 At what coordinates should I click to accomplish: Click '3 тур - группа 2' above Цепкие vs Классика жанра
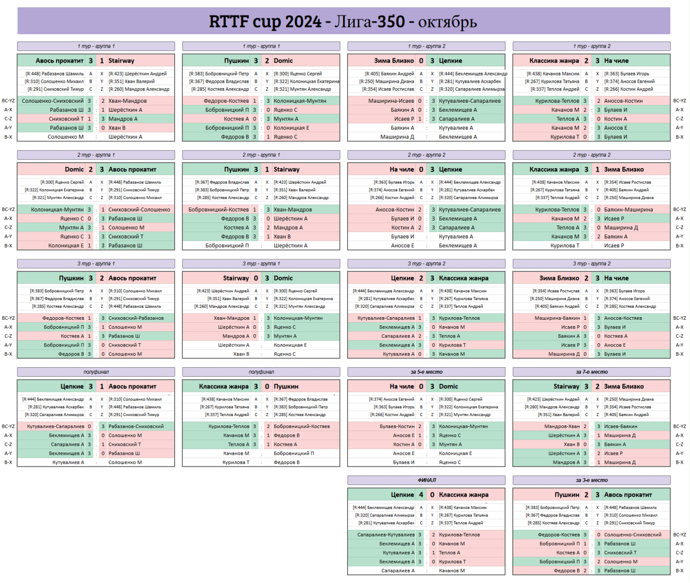coord(426,264)
